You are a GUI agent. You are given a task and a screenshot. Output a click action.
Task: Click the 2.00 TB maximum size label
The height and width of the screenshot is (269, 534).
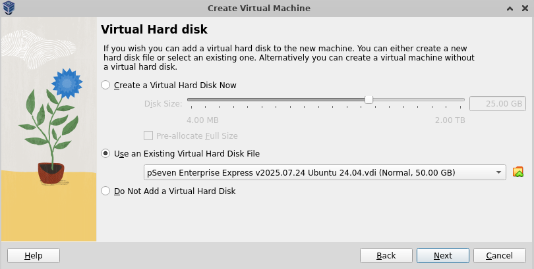point(450,120)
